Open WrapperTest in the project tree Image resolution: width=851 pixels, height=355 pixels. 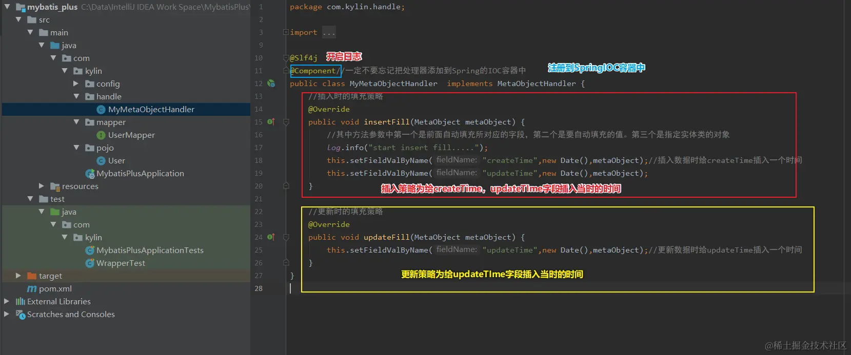(121, 263)
